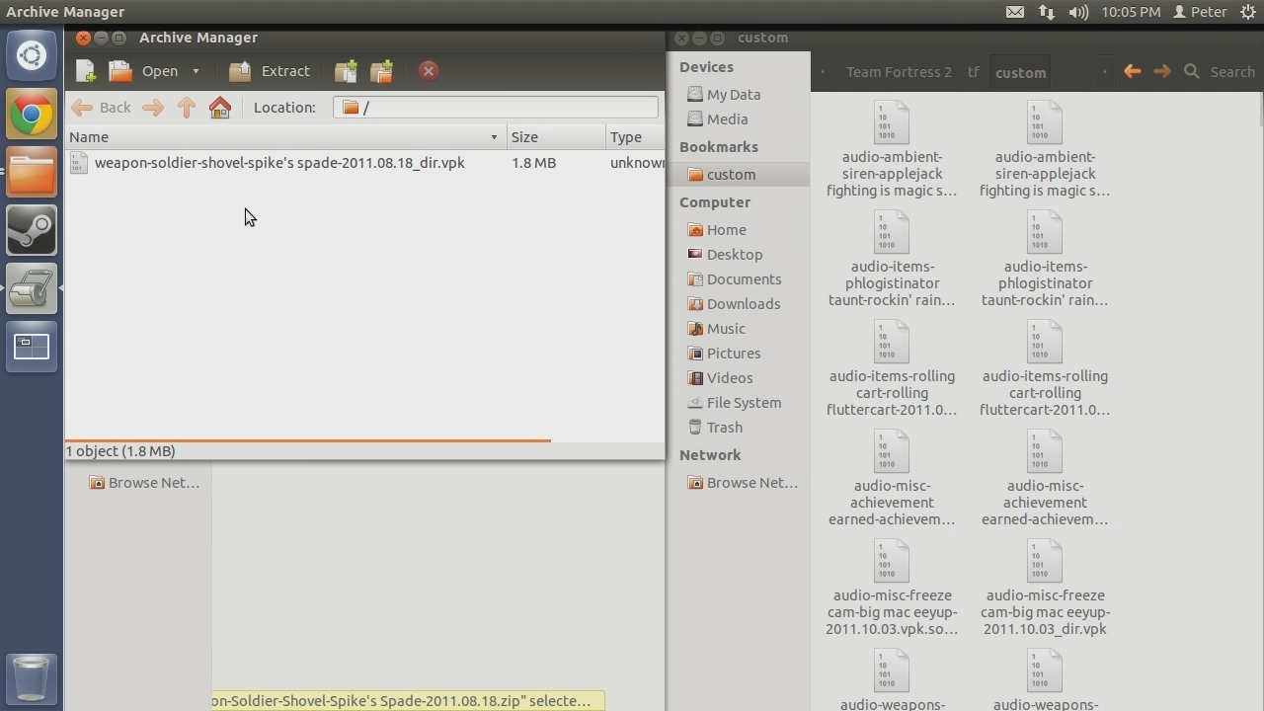1264x711 pixels.
Task: Open the clock showing 10:05 PM
Action: 1131,12
